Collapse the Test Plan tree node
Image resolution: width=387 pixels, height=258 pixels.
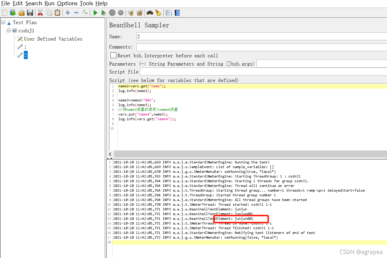click(x=3, y=22)
